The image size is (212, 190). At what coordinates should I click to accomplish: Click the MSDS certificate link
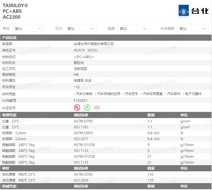pyautogui.click(x=92, y=50)
